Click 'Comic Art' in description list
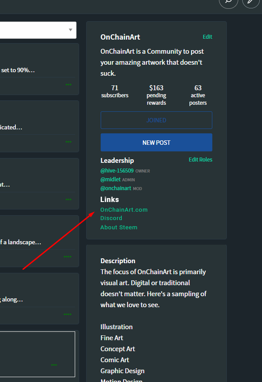Image resolution: width=262 pixels, height=382 pixels. coord(115,360)
